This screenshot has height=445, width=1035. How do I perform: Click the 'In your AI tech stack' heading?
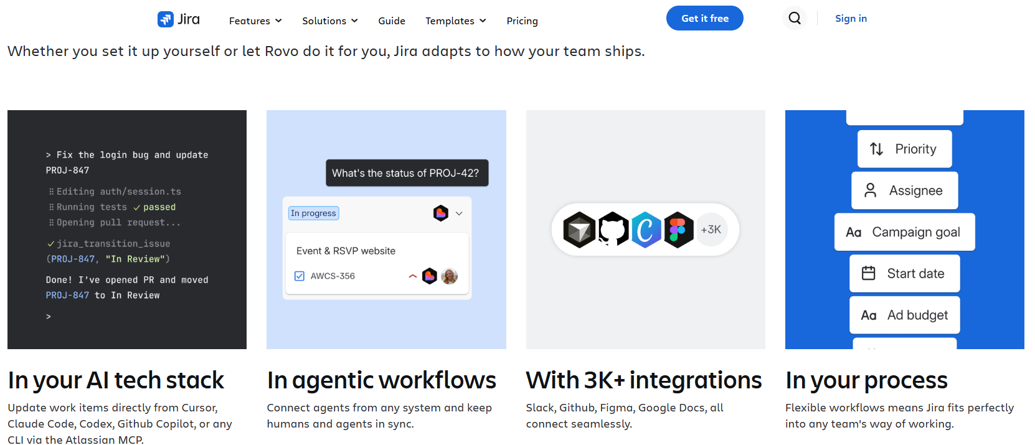click(116, 380)
